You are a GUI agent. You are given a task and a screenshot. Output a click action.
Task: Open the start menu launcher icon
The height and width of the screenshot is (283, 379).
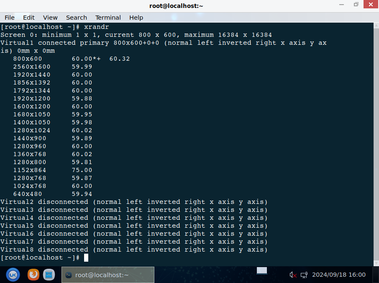13,275
